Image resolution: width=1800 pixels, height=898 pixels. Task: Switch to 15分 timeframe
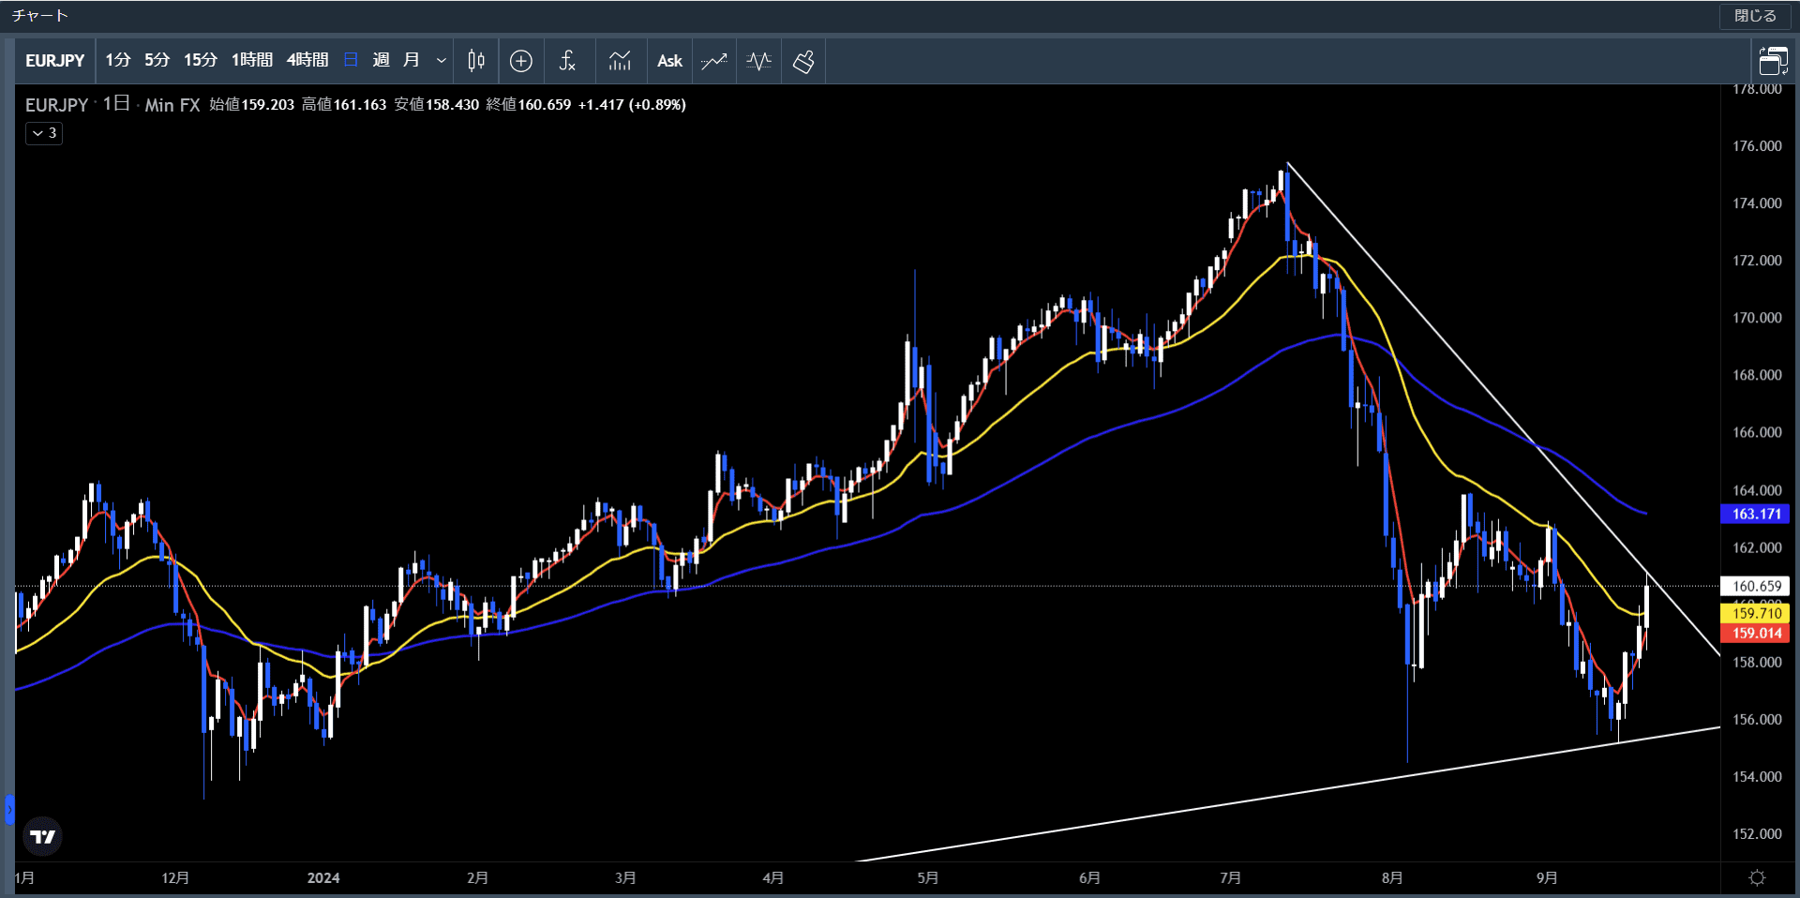coord(201,60)
